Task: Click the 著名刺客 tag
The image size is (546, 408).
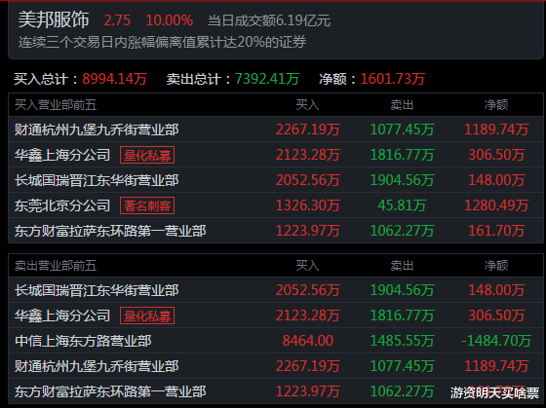Action: tap(147, 205)
